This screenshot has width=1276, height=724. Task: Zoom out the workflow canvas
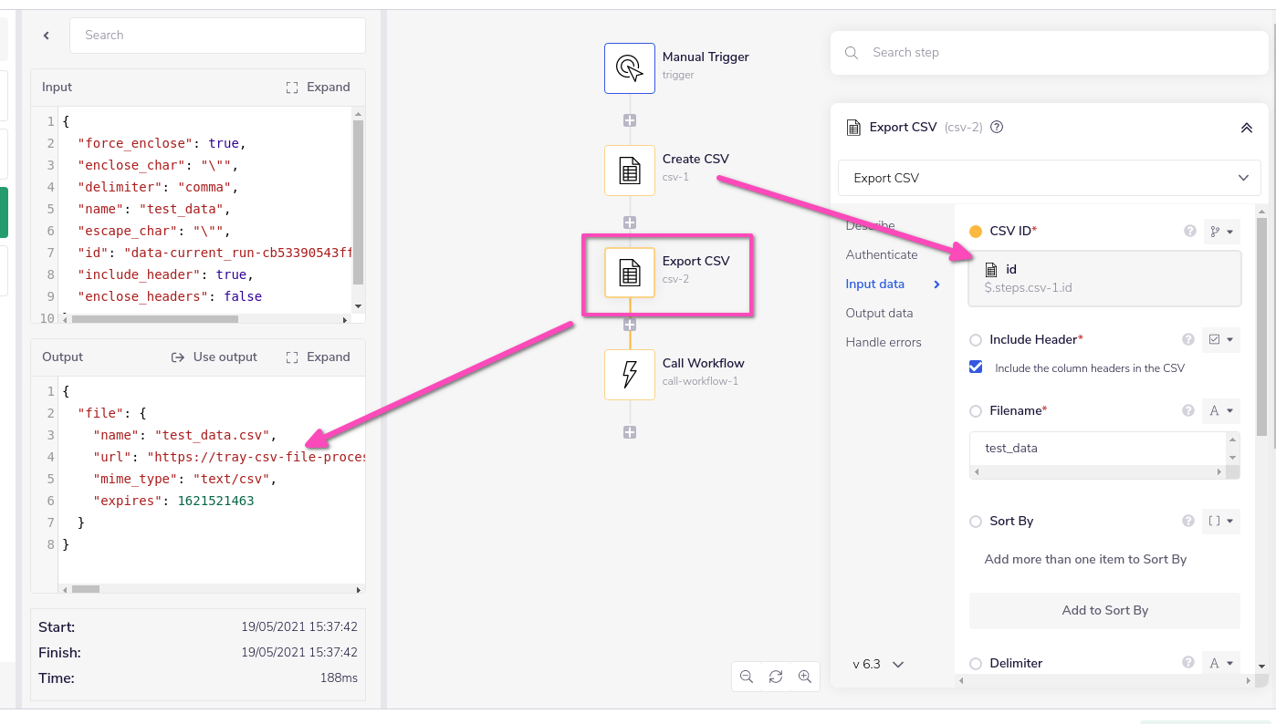pos(747,677)
